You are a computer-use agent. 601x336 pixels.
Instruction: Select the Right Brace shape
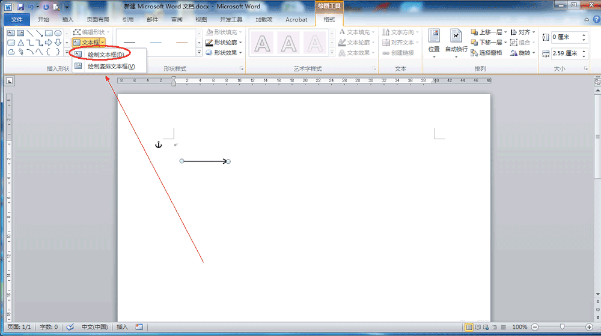point(58,52)
